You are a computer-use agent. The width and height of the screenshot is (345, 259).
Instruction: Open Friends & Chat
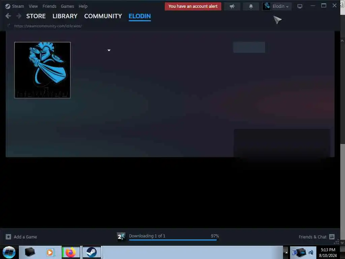pyautogui.click(x=312, y=237)
